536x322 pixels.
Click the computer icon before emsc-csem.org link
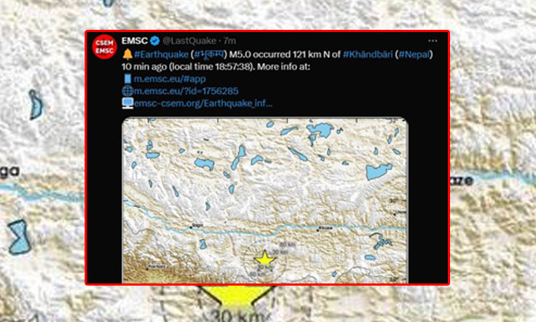pos(127,103)
